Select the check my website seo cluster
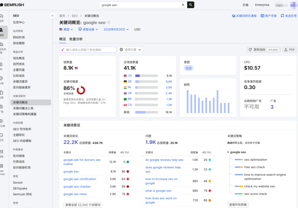The image size is (298, 208). tap(260, 187)
